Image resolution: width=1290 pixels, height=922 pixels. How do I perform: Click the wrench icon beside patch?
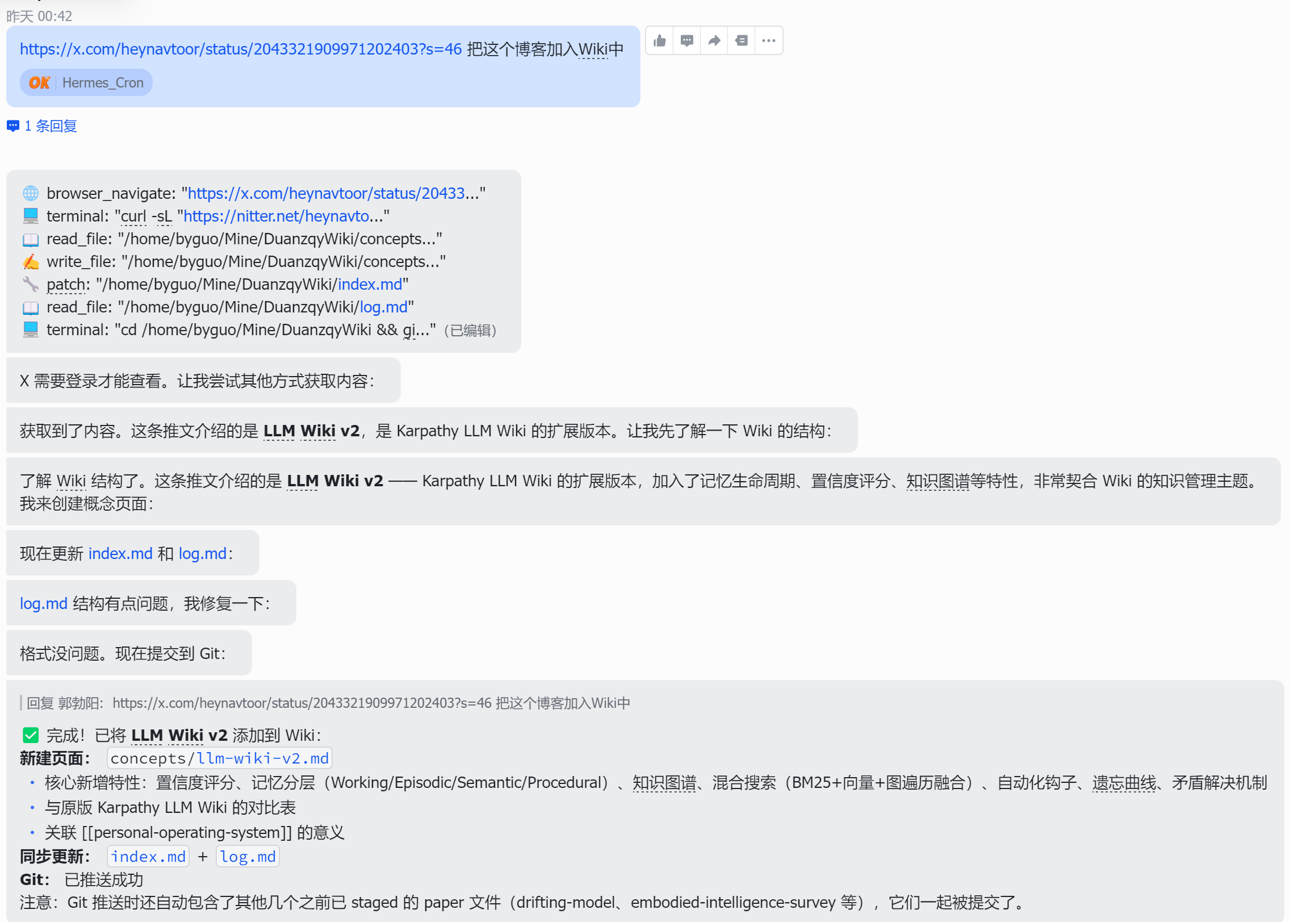(x=31, y=285)
